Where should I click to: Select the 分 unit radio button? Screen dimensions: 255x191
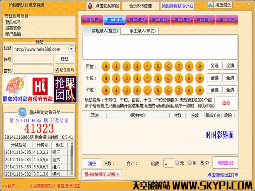click(201, 163)
